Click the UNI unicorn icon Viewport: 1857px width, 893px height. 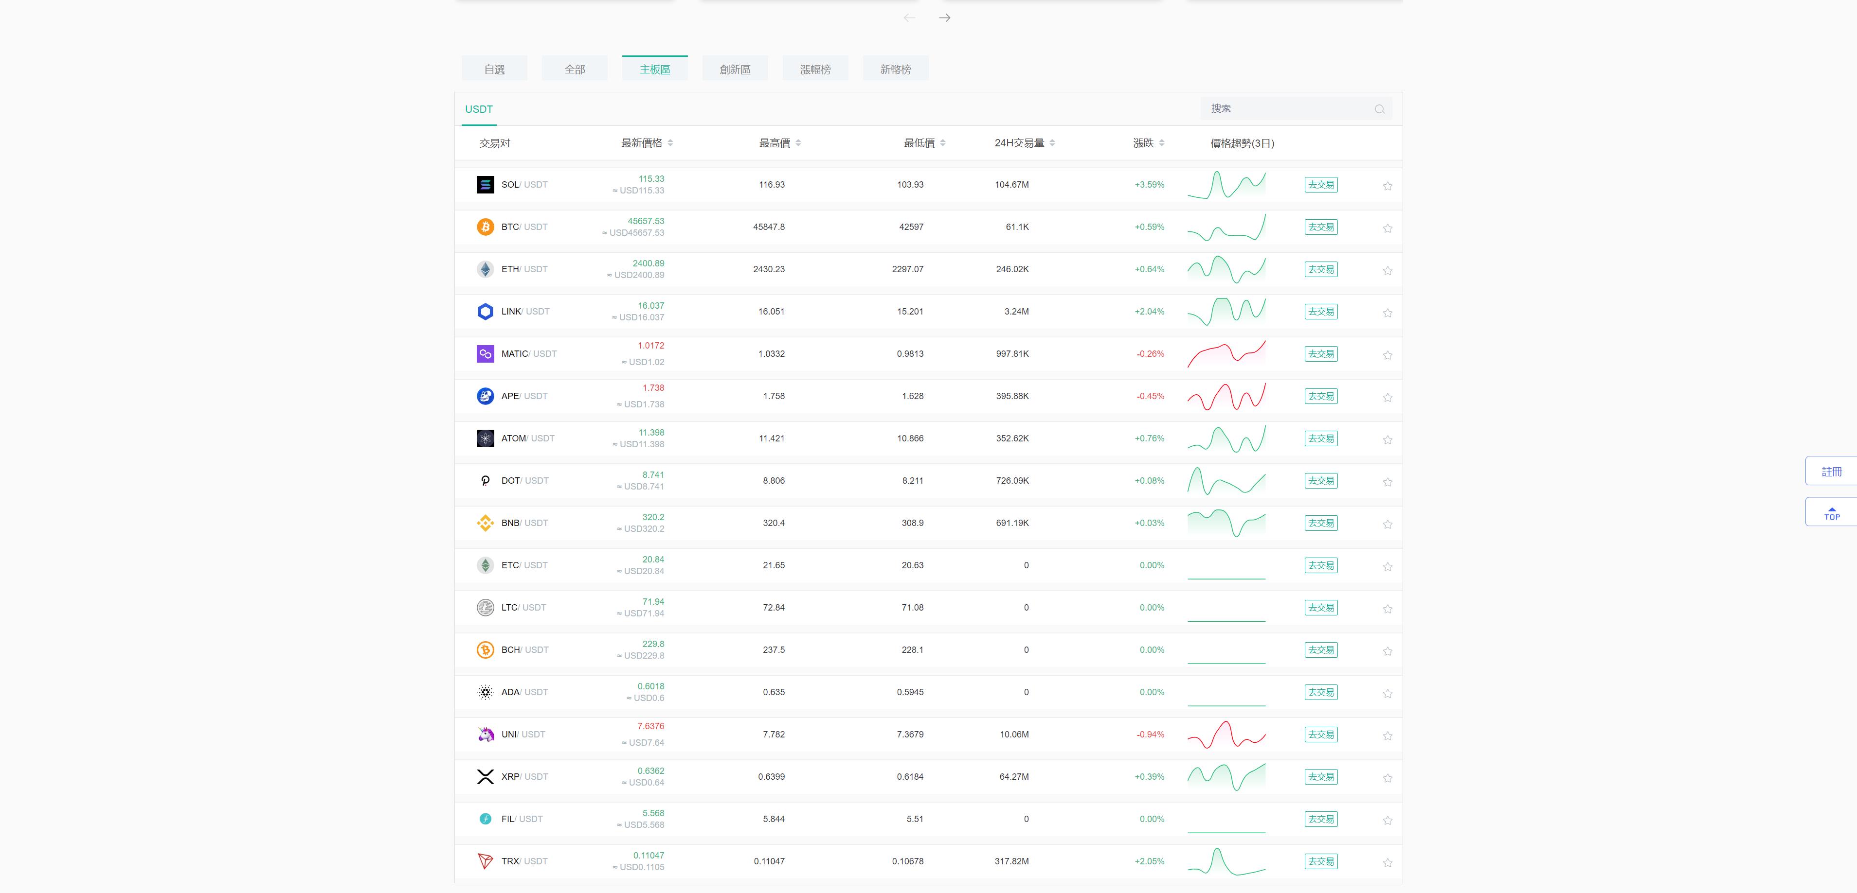click(x=485, y=735)
